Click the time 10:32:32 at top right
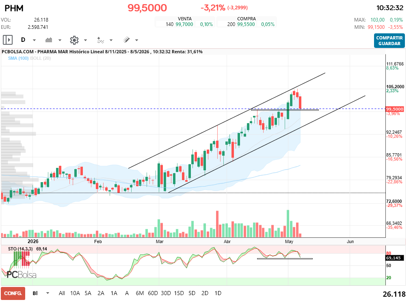This screenshot has height=302, width=411. click(x=390, y=8)
